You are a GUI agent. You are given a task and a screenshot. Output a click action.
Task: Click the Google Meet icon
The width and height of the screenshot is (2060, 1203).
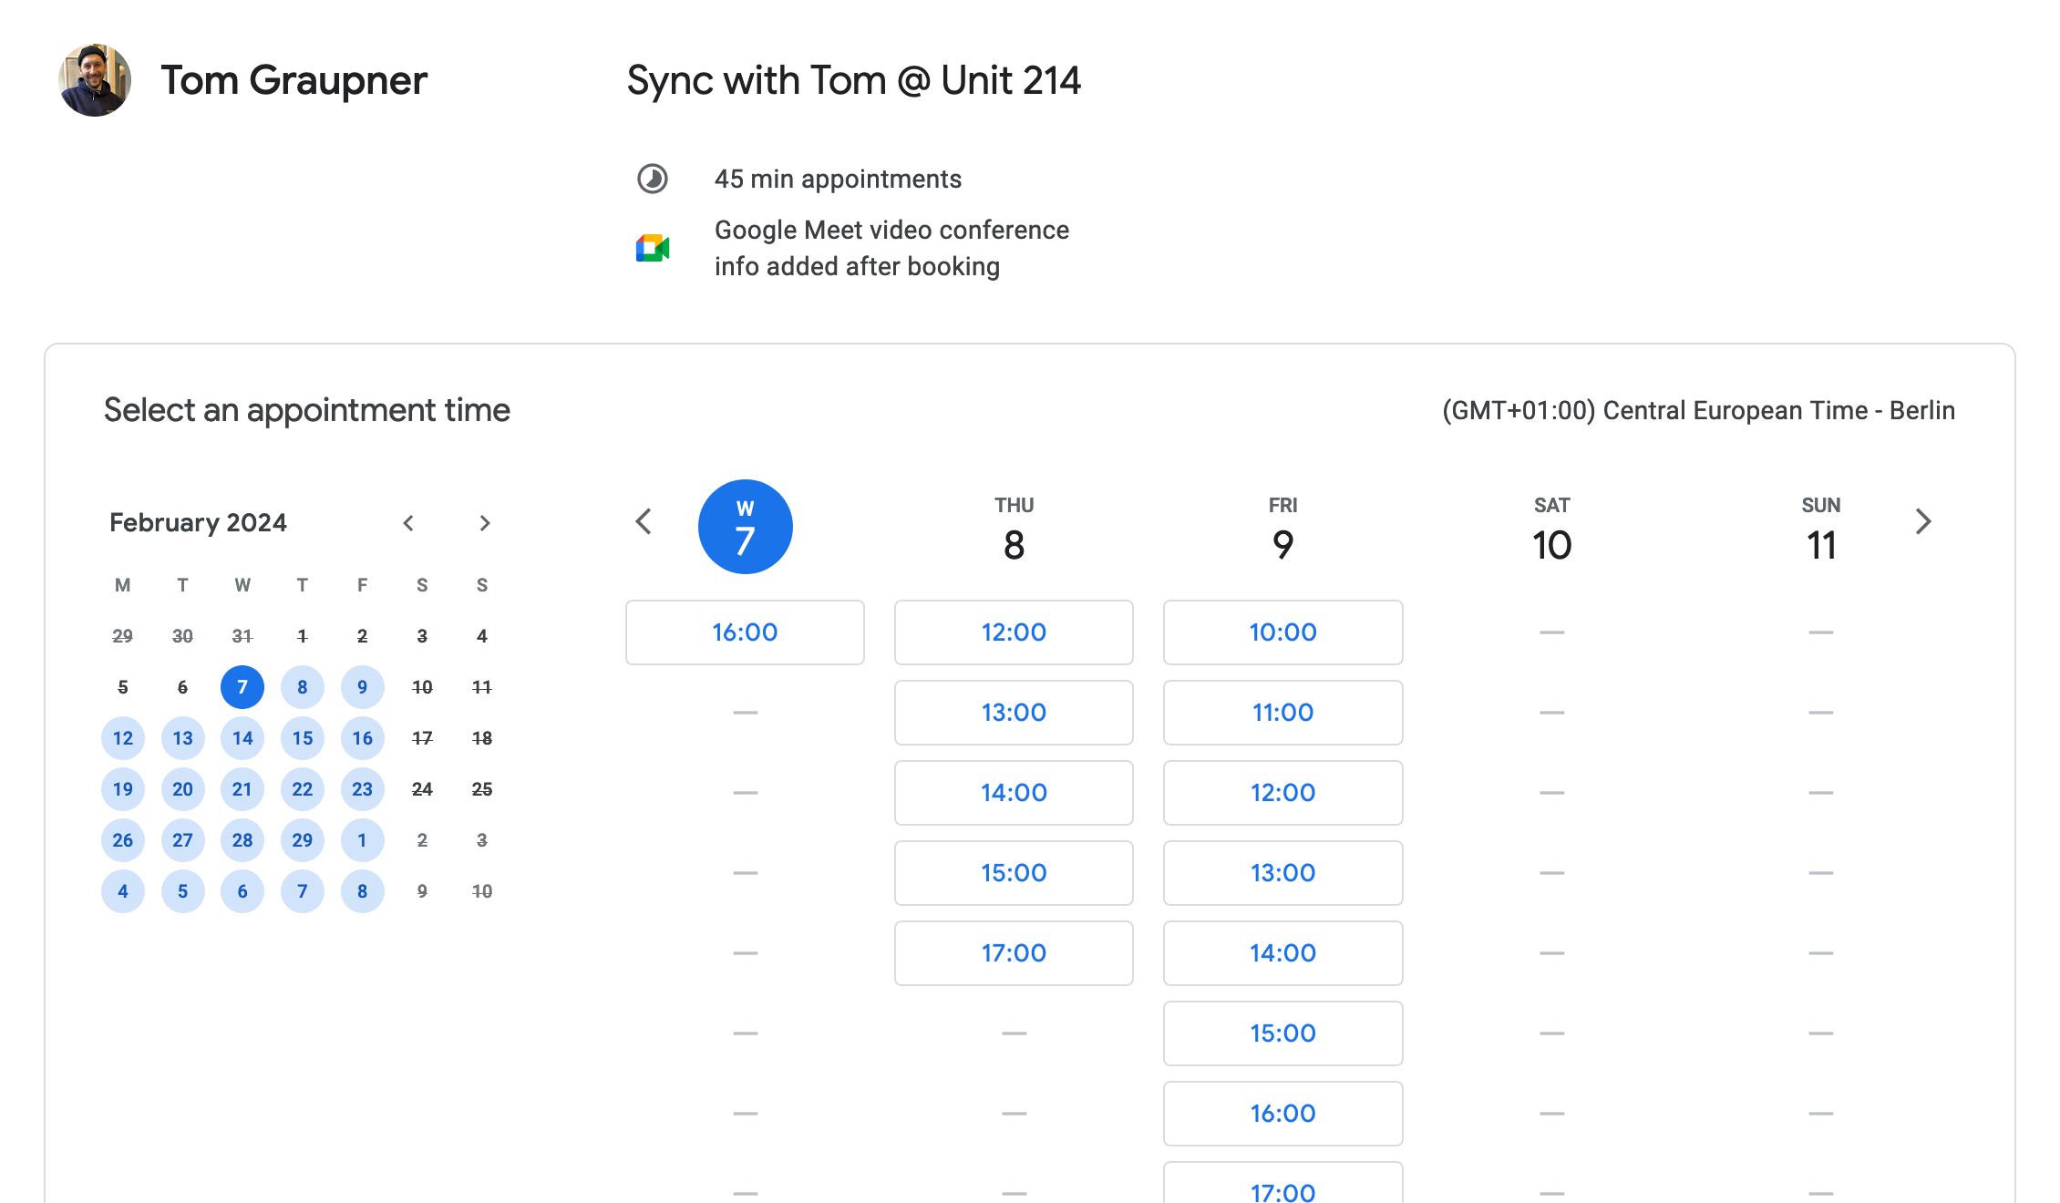click(x=653, y=248)
